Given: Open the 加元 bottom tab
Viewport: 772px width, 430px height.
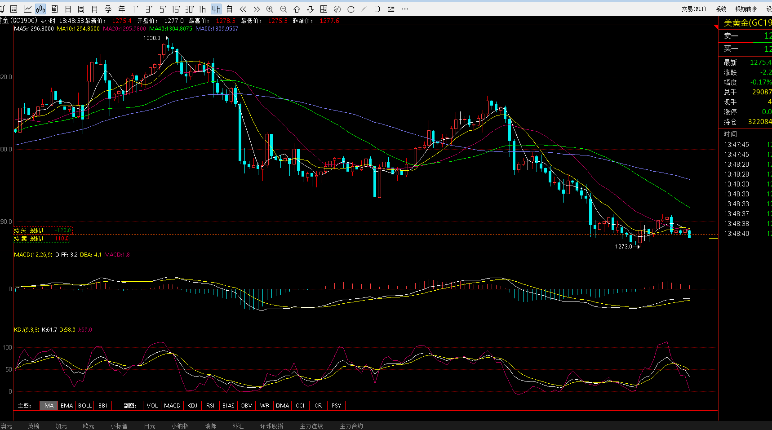Looking at the screenshot, I should [x=61, y=426].
